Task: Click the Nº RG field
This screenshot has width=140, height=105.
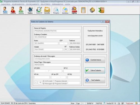Action: (74, 77)
